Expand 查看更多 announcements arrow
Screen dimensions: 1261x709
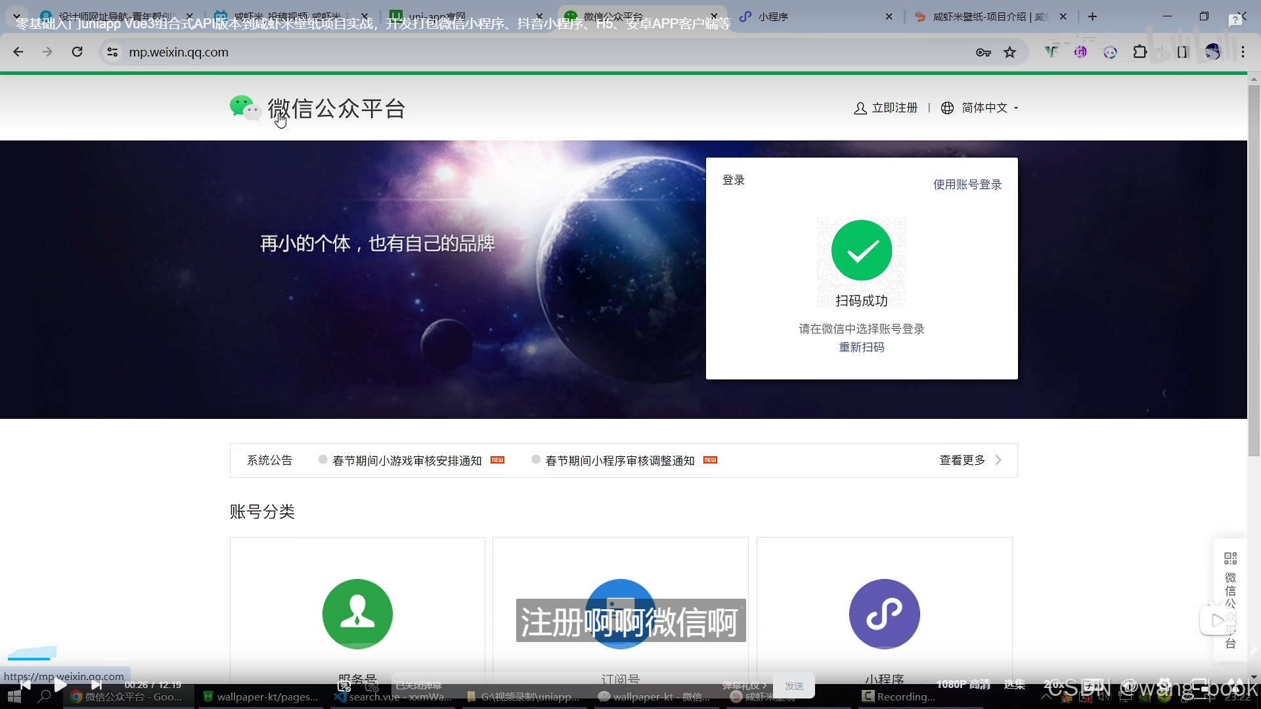pos(998,460)
